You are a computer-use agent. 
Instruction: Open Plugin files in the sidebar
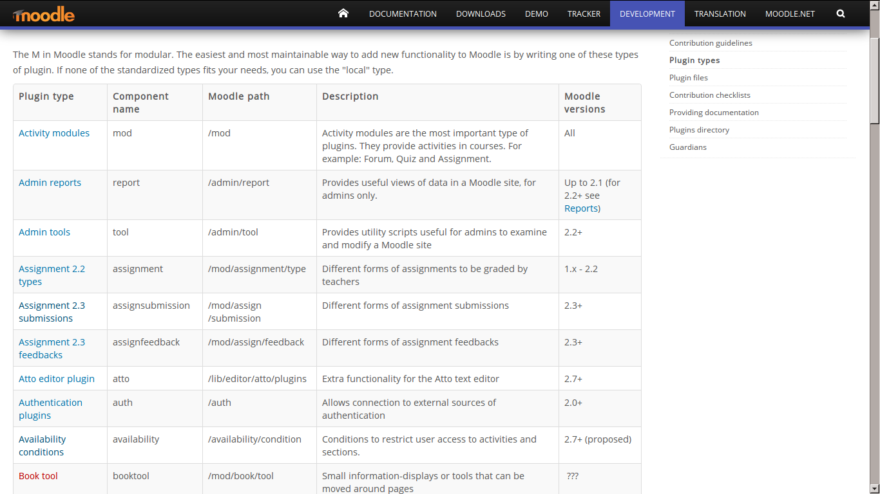pos(689,78)
